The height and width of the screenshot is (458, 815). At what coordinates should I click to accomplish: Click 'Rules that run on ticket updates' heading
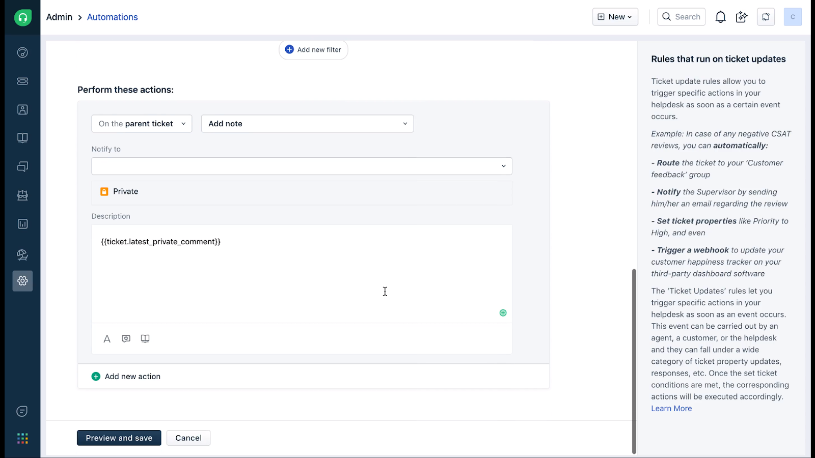(718, 59)
